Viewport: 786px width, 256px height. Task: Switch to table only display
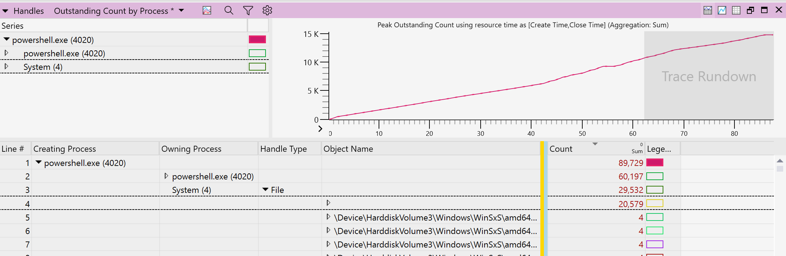pos(736,10)
